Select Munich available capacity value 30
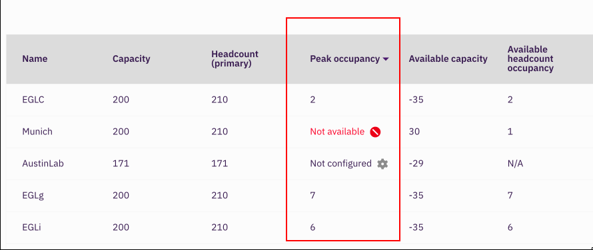Image resolution: width=593 pixels, height=250 pixels. click(x=414, y=132)
